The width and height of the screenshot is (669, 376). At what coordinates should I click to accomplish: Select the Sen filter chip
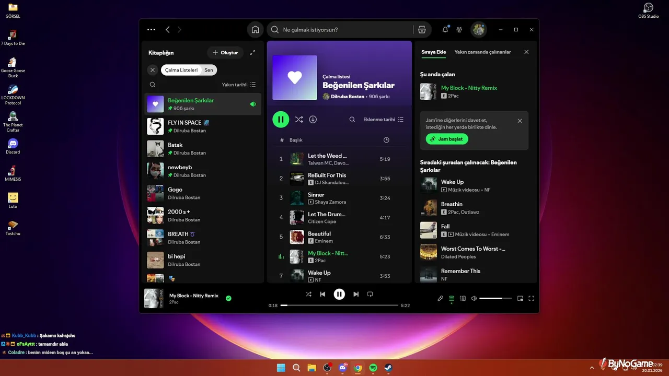(209, 70)
